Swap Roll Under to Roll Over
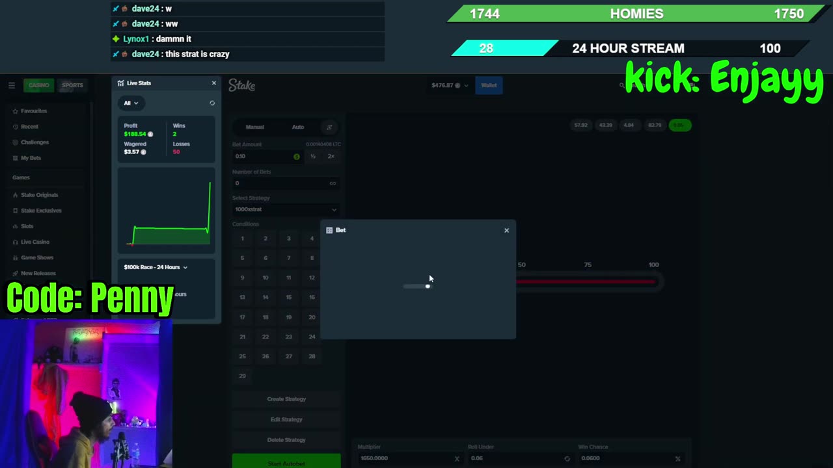This screenshot has width=833, height=468. coord(567,459)
